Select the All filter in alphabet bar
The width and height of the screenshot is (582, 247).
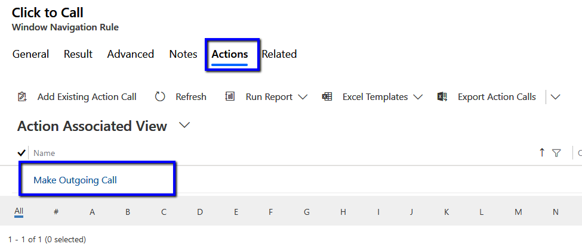coord(19,211)
